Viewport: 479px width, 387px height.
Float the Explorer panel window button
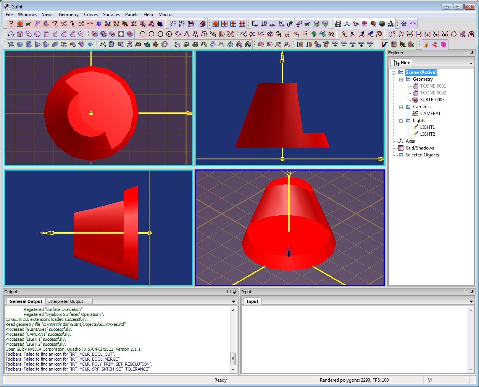point(466,53)
